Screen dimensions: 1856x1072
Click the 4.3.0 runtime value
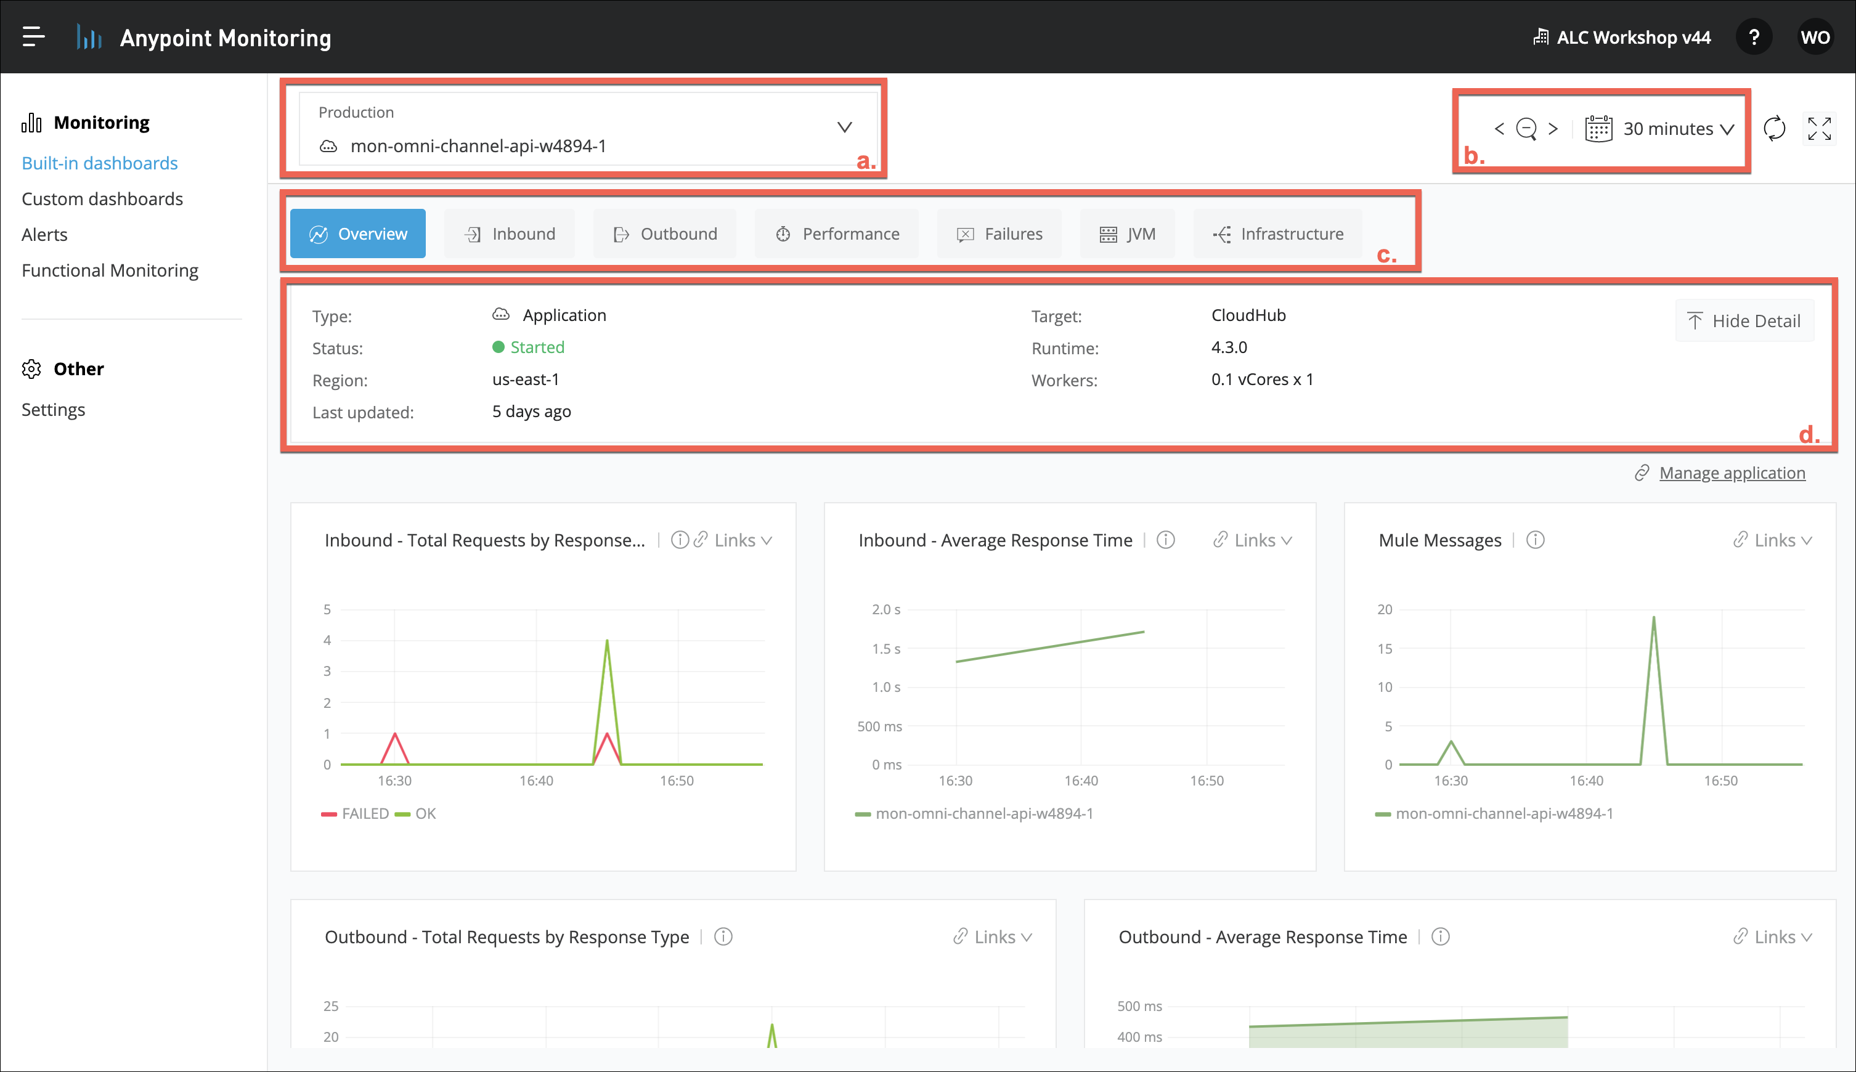point(1229,347)
